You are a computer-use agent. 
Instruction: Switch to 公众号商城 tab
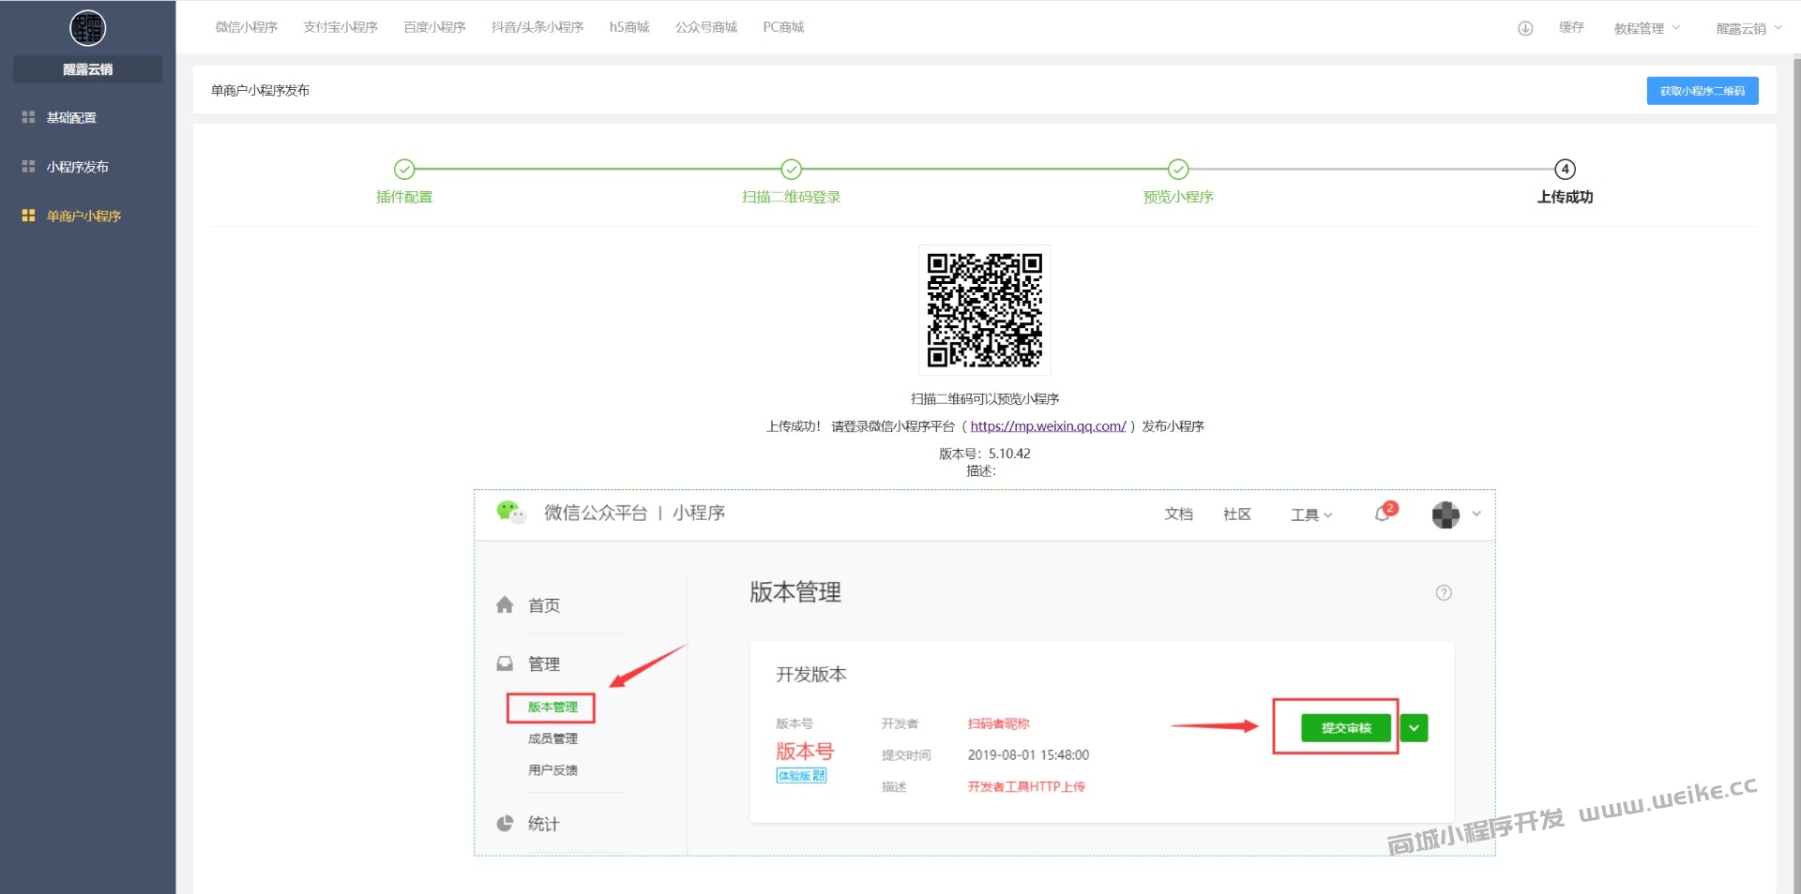[706, 27]
